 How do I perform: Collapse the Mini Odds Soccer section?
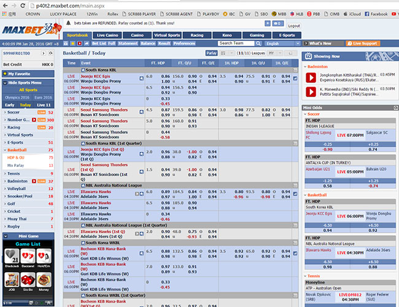tap(305, 114)
